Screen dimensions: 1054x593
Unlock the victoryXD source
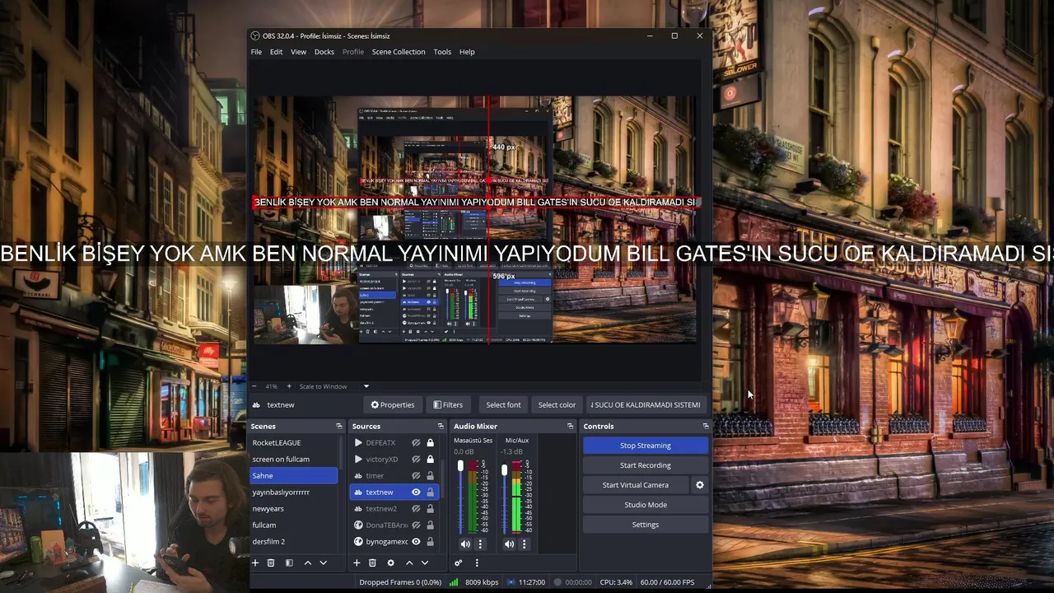[x=430, y=459]
